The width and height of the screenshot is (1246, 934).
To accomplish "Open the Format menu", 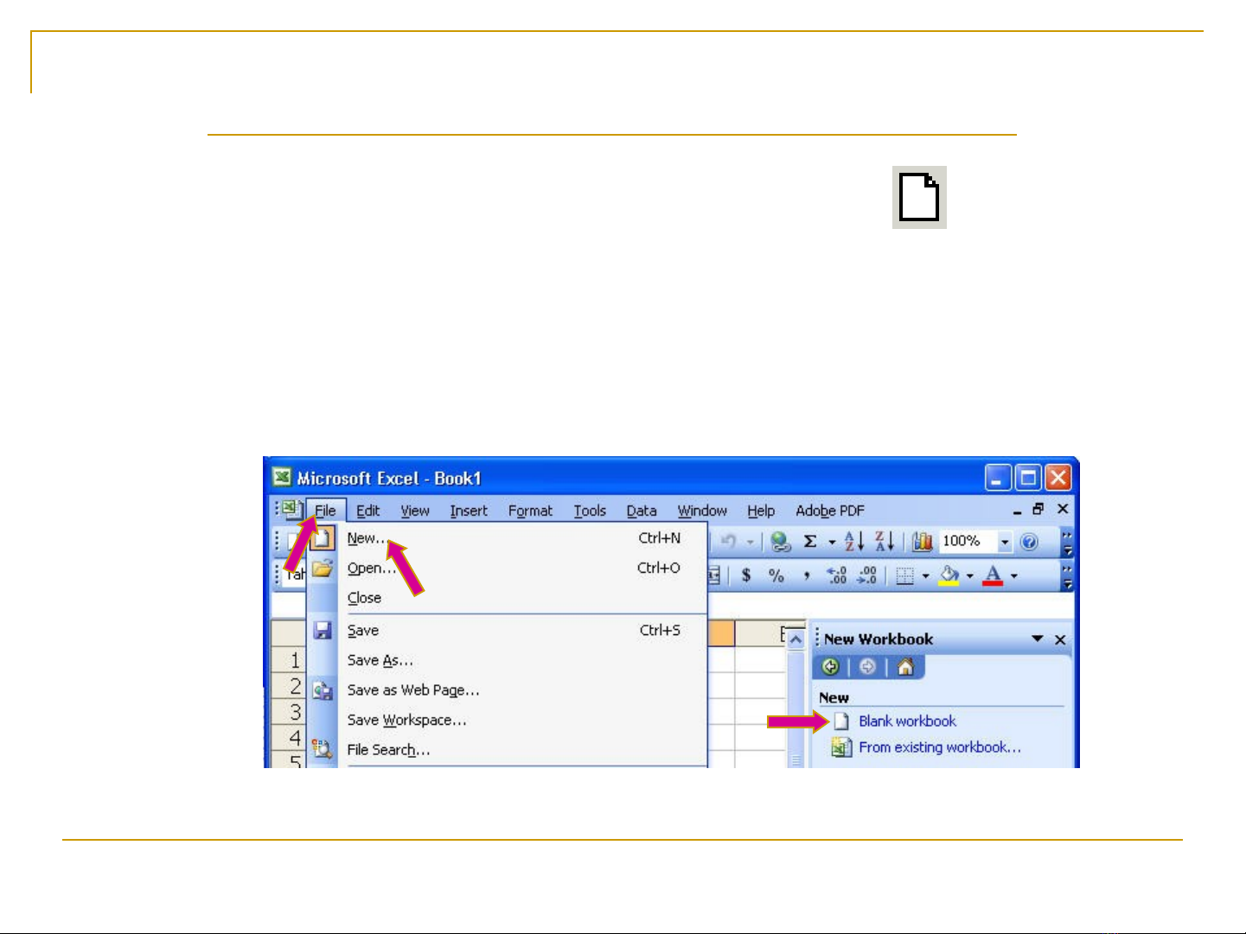I will [x=529, y=511].
